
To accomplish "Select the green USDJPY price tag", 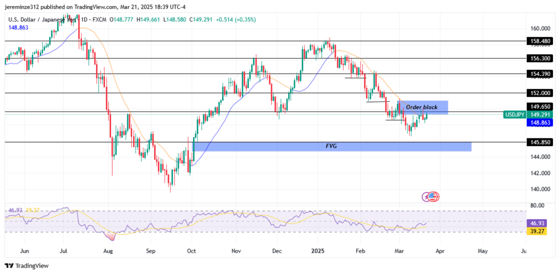I will [515, 115].
